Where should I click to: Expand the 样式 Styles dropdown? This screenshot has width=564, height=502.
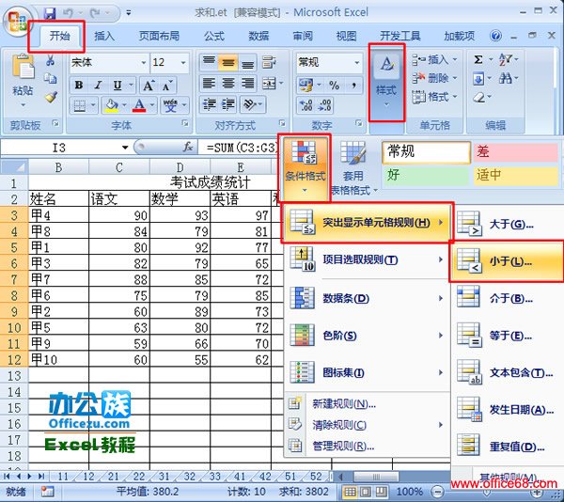click(x=386, y=83)
